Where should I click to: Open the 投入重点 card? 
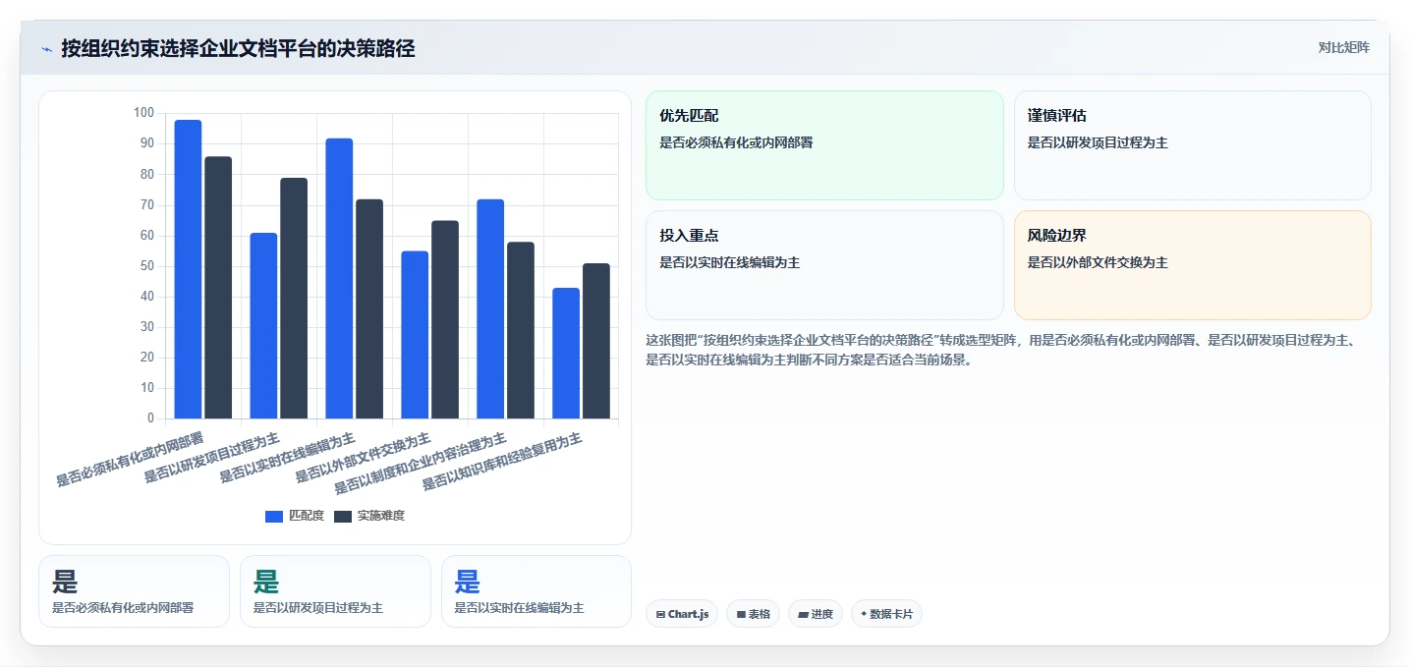pyautogui.click(x=824, y=265)
